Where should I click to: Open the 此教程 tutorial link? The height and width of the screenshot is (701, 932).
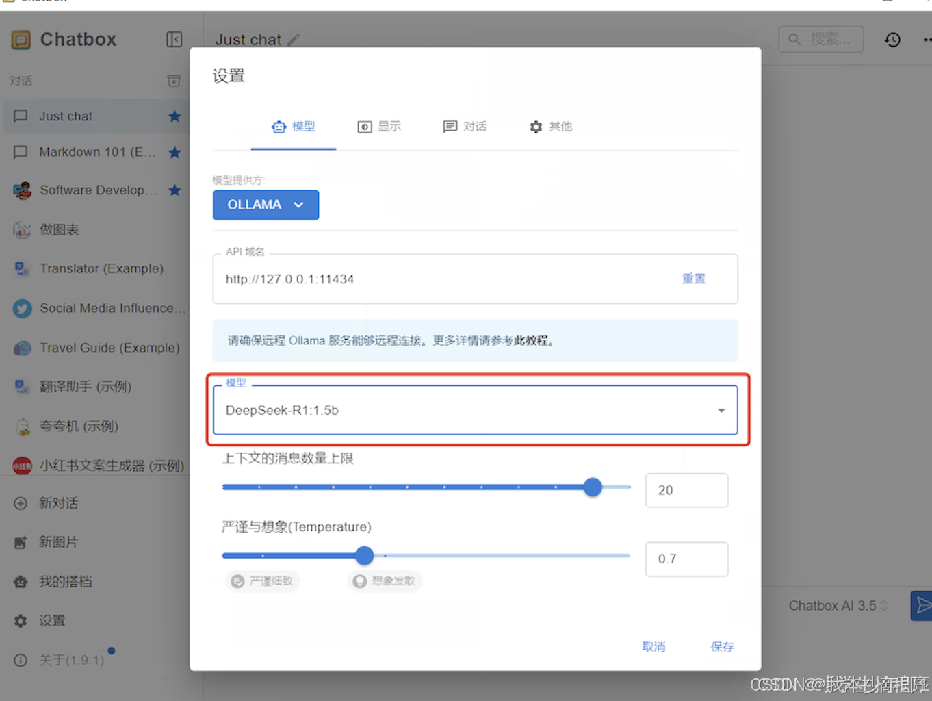point(531,341)
